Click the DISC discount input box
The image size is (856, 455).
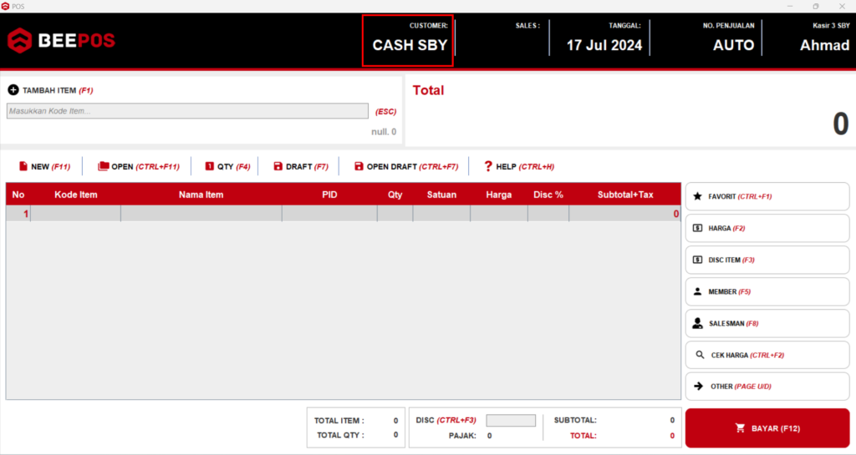coord(511,421)
